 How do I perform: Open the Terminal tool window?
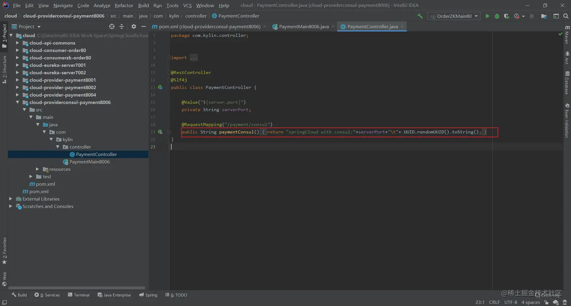tap(79, 295)
